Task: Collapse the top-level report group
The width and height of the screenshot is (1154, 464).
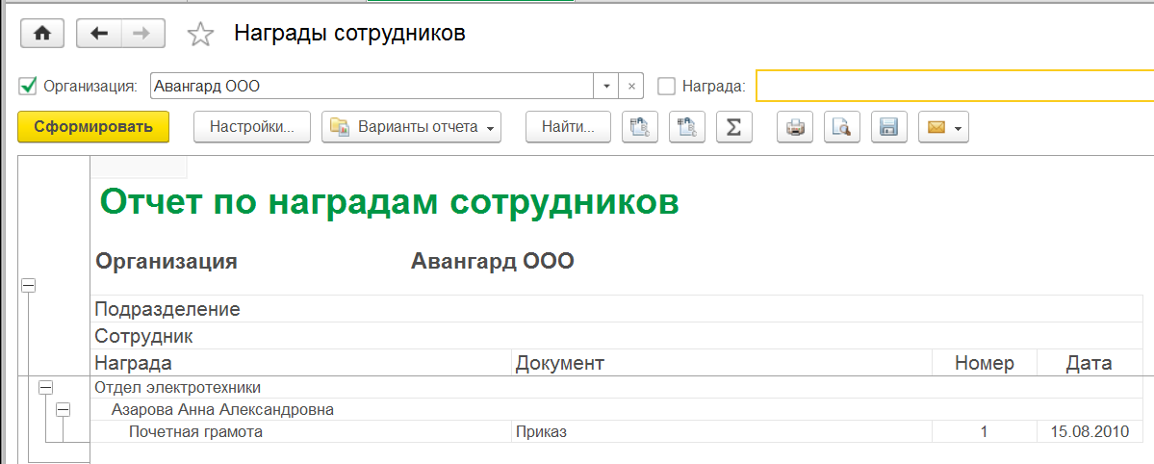Action: tap(28, 287)
